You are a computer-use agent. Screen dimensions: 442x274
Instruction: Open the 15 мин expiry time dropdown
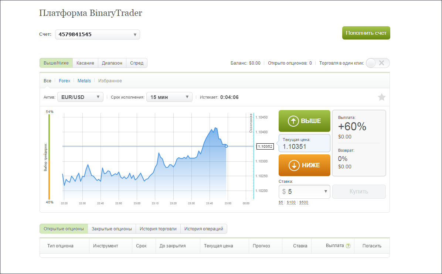pyautogui.click(x=169, y=97)
